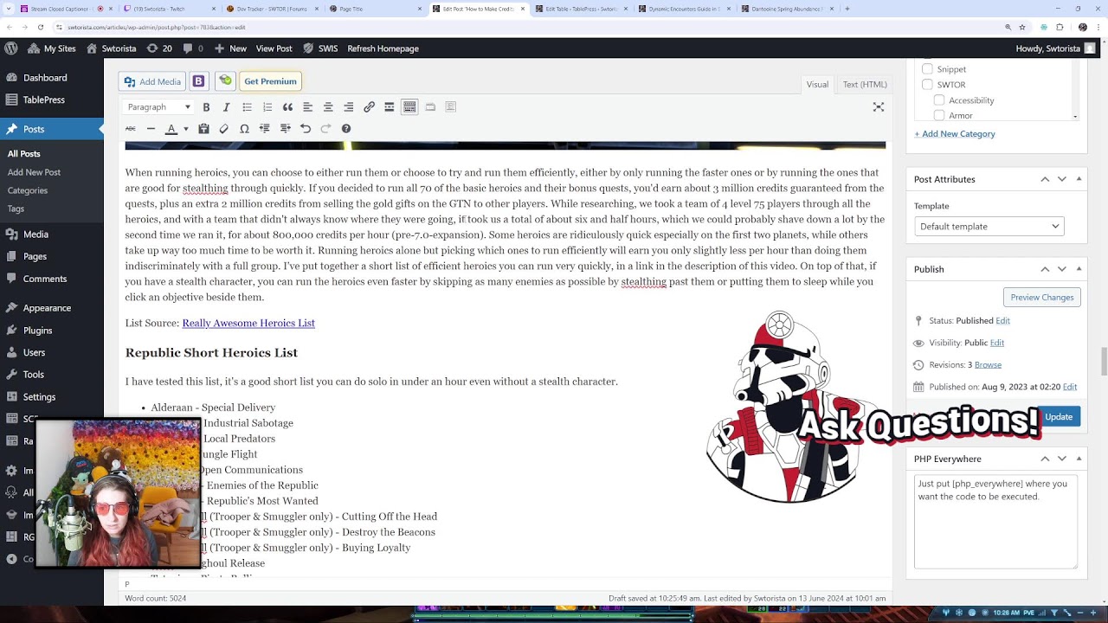Move the PHP Everywhere panel up
The image size is (1108, 623).
click(1045, 459)
